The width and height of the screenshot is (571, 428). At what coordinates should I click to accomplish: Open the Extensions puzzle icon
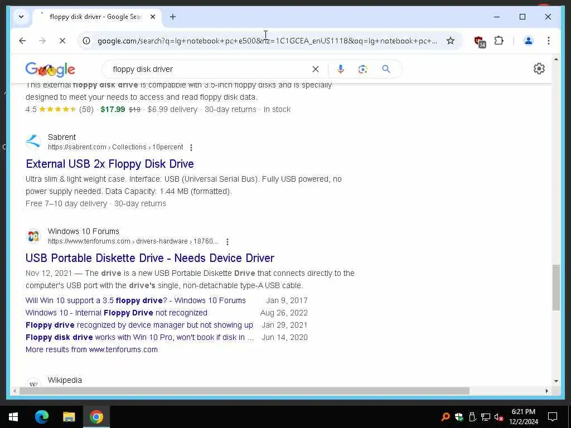pos(499,41)
